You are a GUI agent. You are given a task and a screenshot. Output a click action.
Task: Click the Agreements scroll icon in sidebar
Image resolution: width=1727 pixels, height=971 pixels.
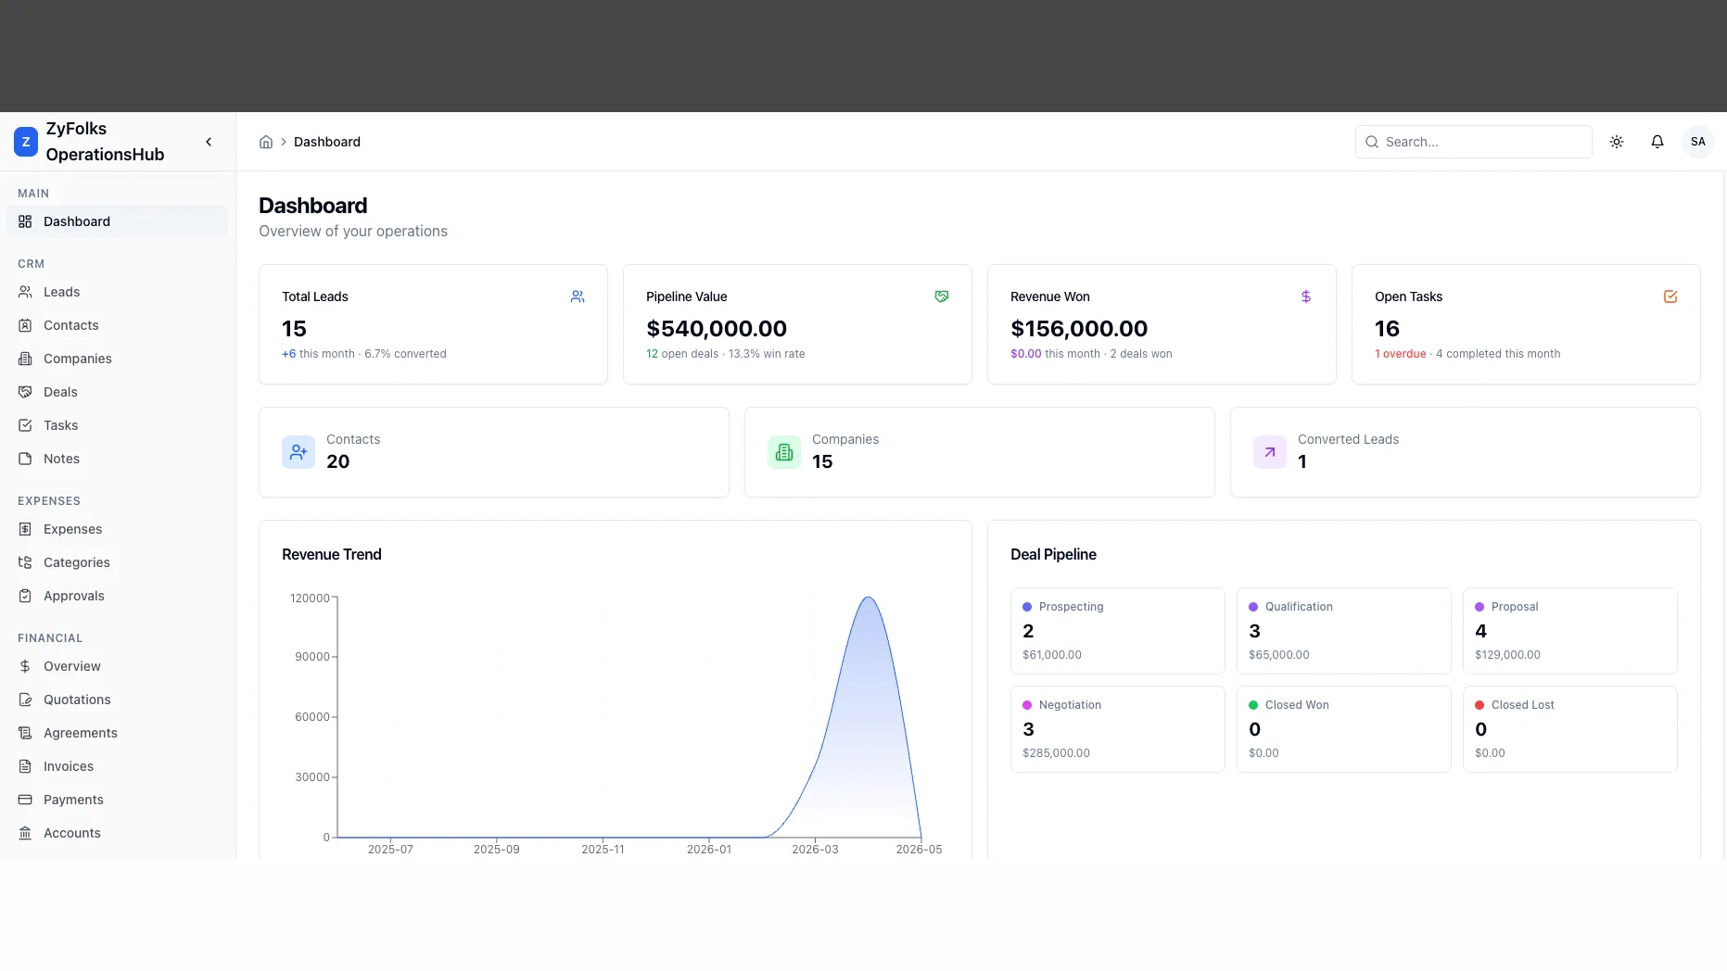pos(25,733)
